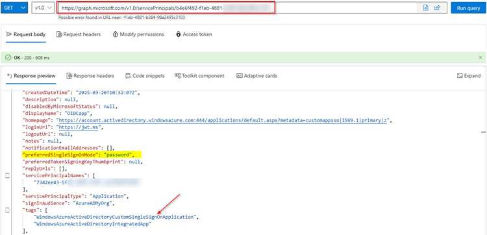Open the Modify permissions tab

(138, 34)
